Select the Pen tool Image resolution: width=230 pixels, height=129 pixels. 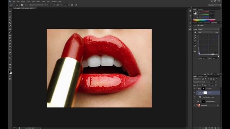(10, 53)
